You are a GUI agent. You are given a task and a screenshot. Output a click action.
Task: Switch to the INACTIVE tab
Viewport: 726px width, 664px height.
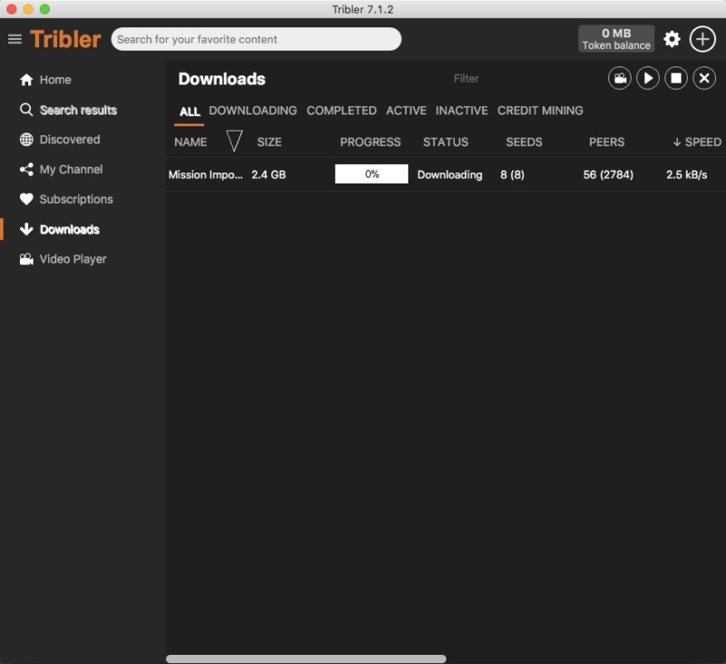(462, 111)
